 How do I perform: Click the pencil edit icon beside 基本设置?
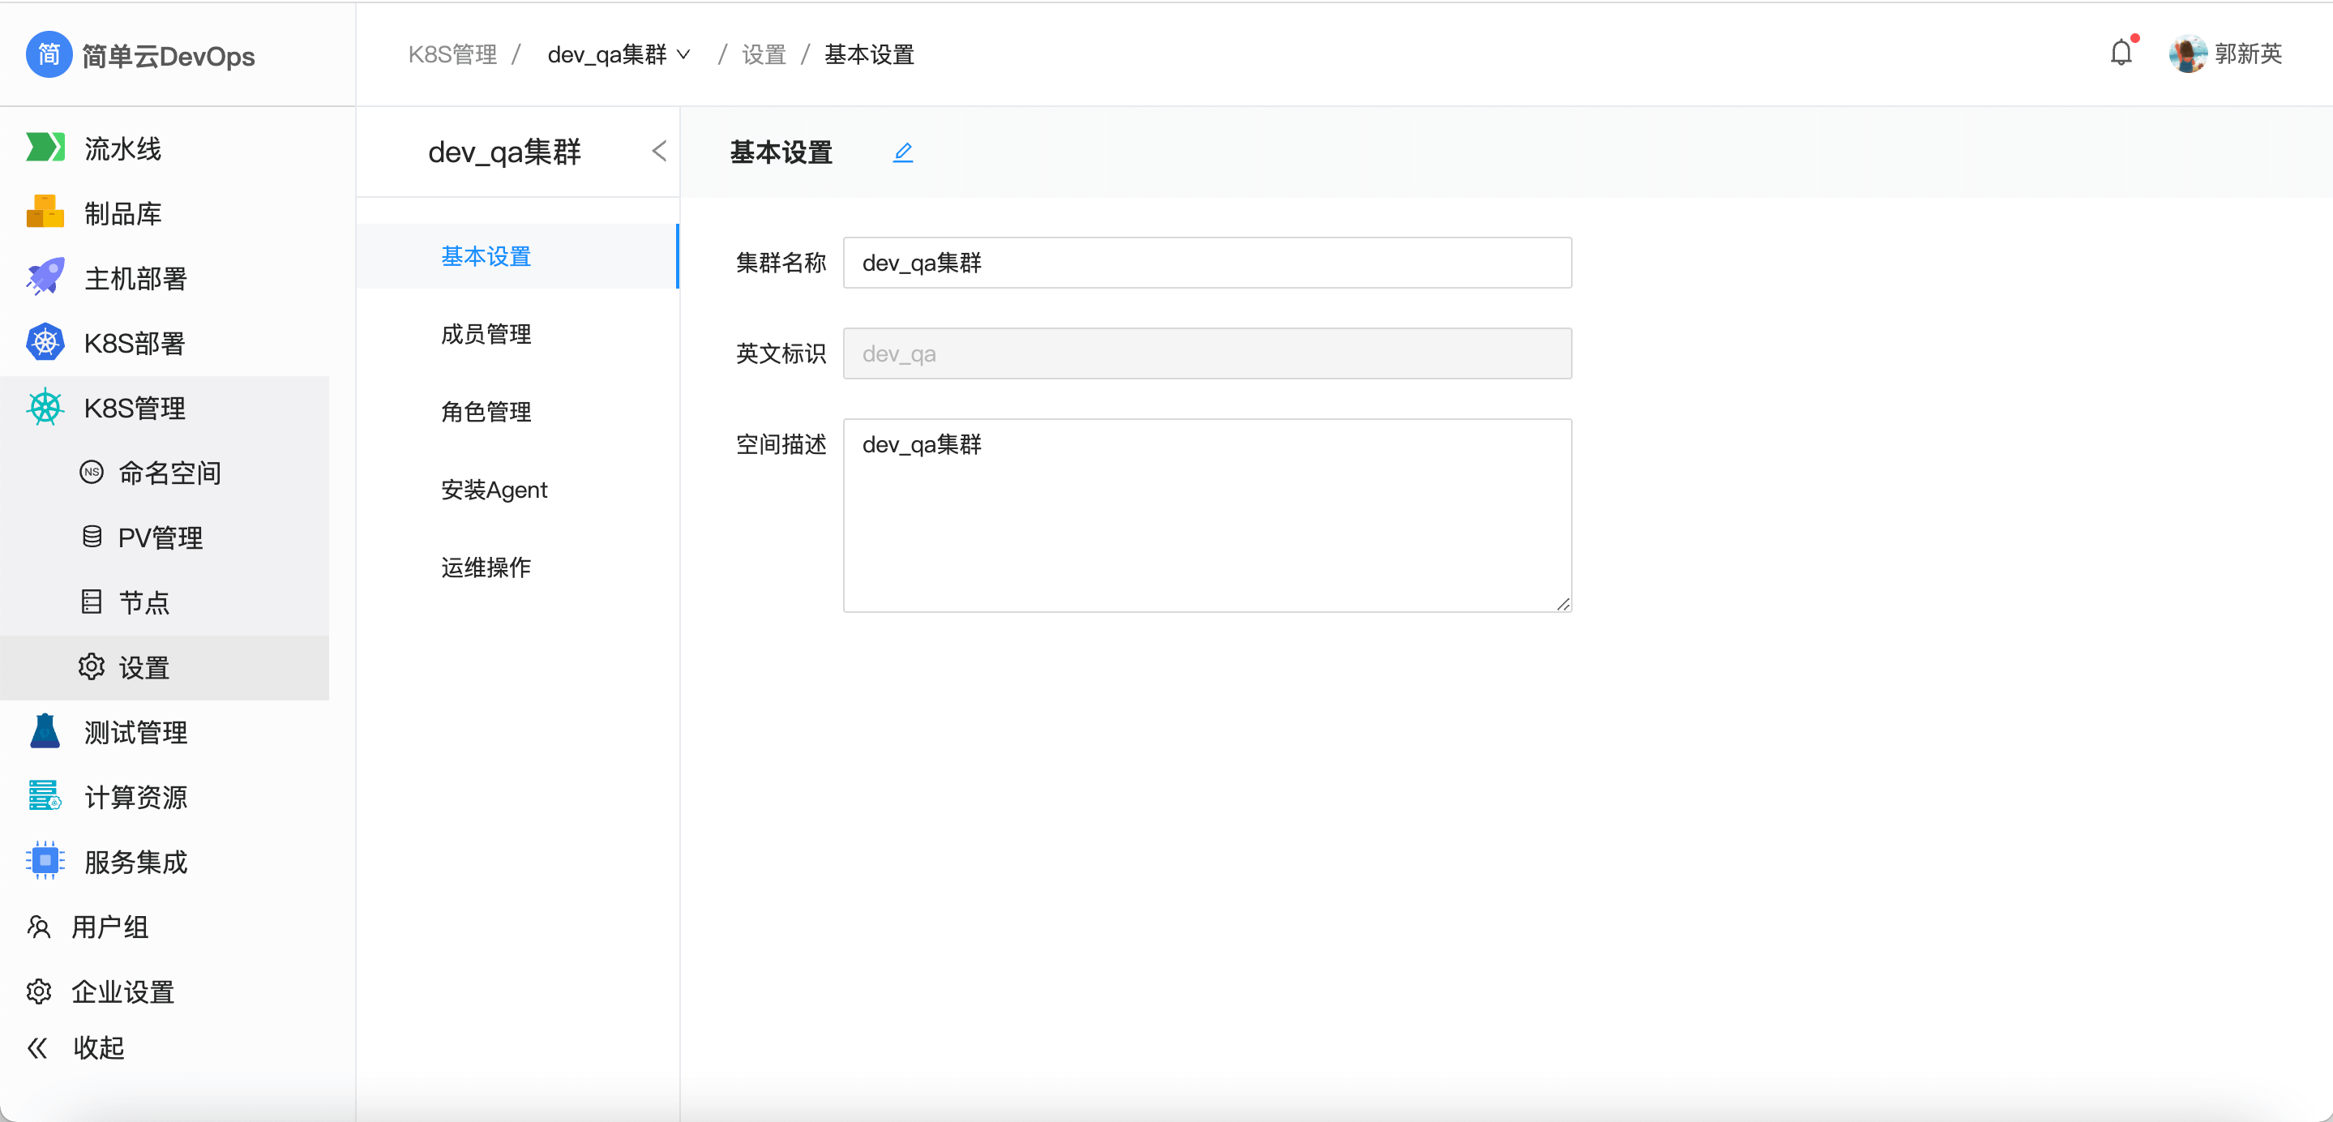pos(902,152)
